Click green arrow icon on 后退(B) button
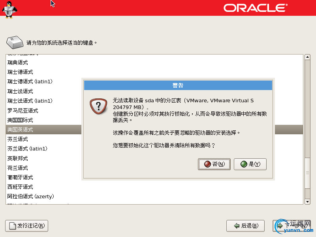 237,226
